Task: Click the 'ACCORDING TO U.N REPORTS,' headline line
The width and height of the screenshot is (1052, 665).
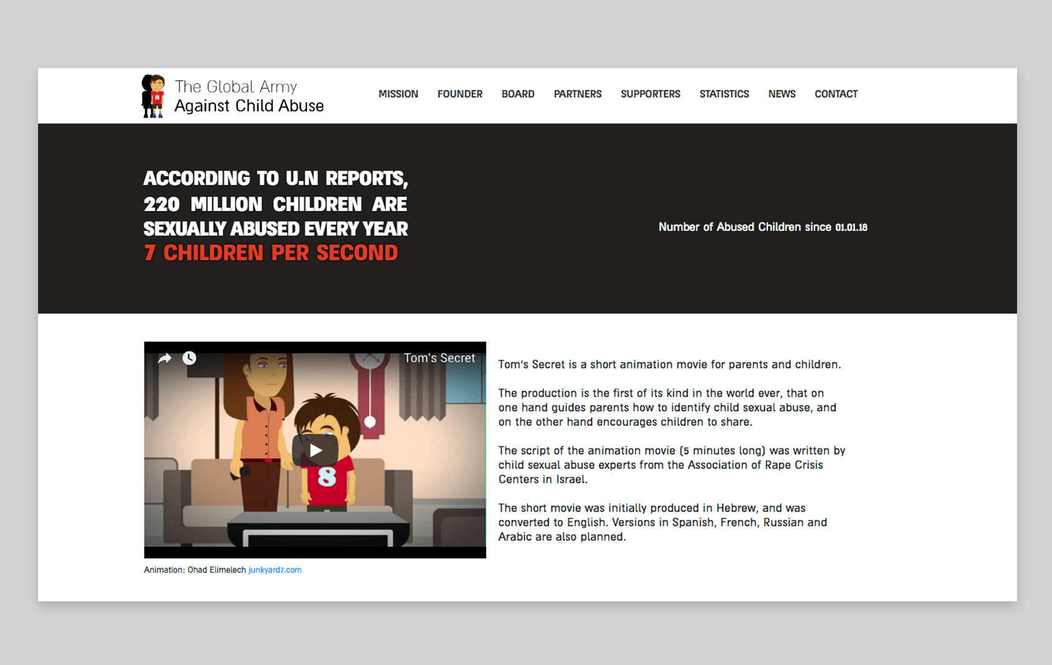Action: click(275, 179)
